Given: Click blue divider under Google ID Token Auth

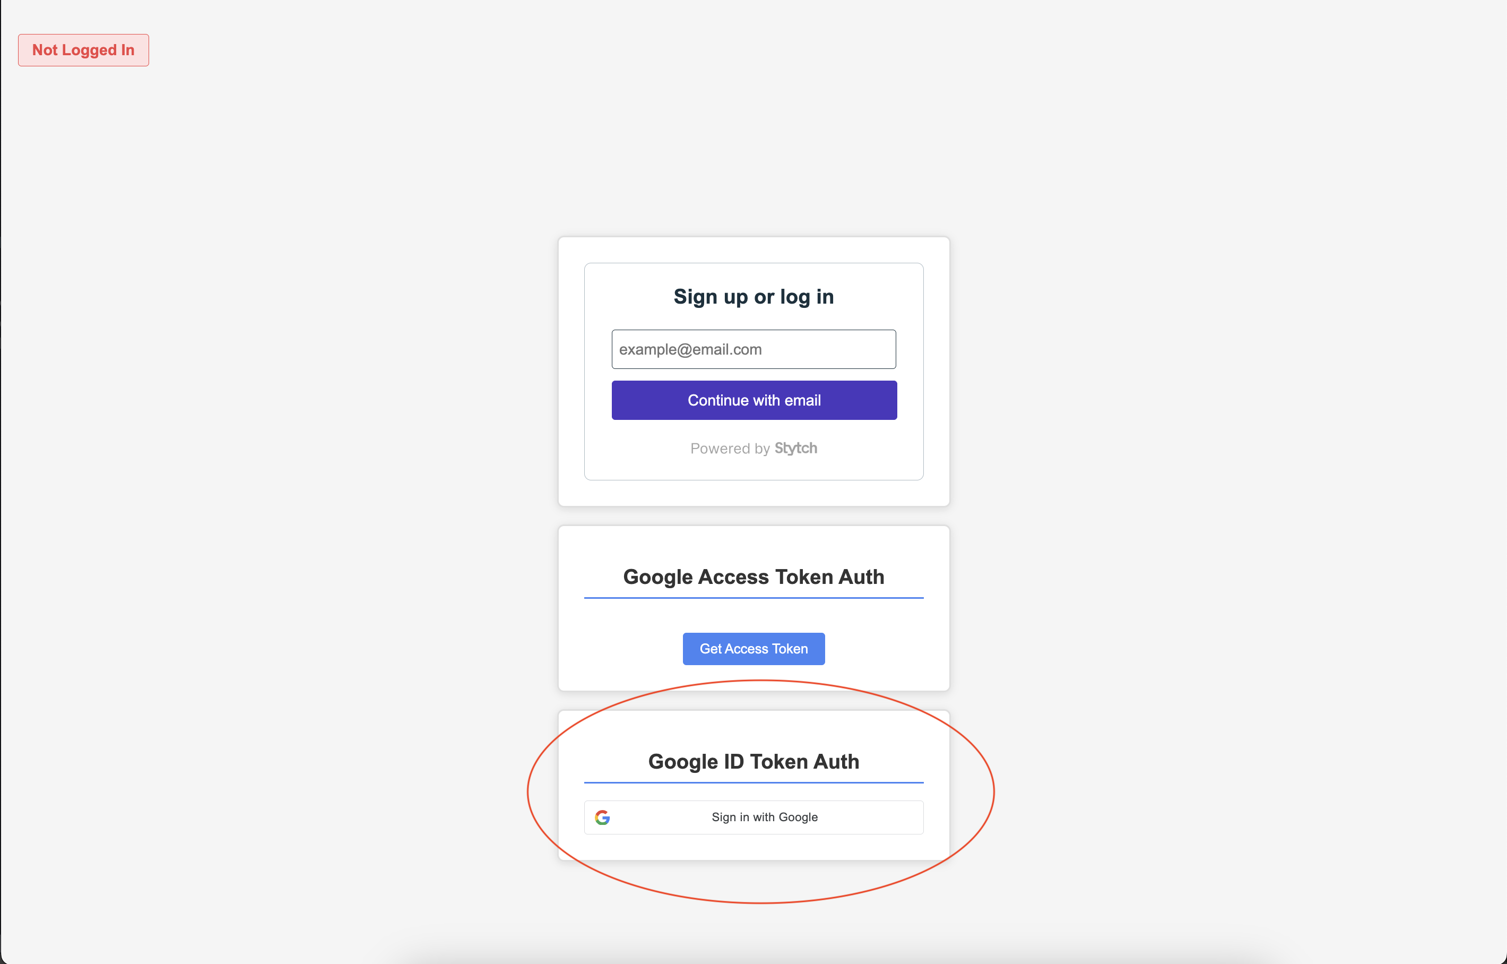Looking at the screenshot, I should pos(753,782).
